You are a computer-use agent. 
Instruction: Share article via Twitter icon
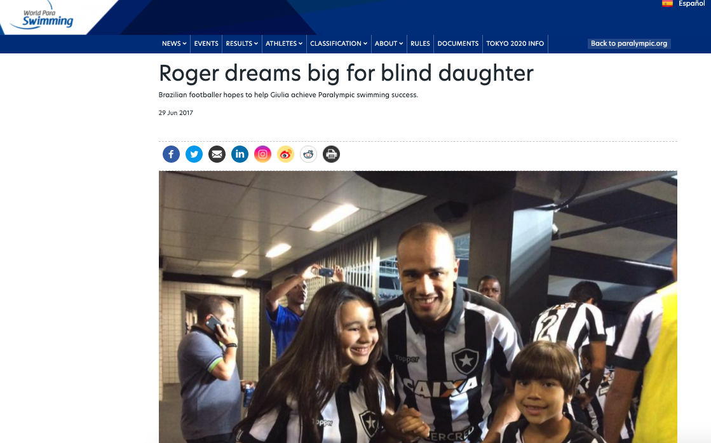coord(194,154)
